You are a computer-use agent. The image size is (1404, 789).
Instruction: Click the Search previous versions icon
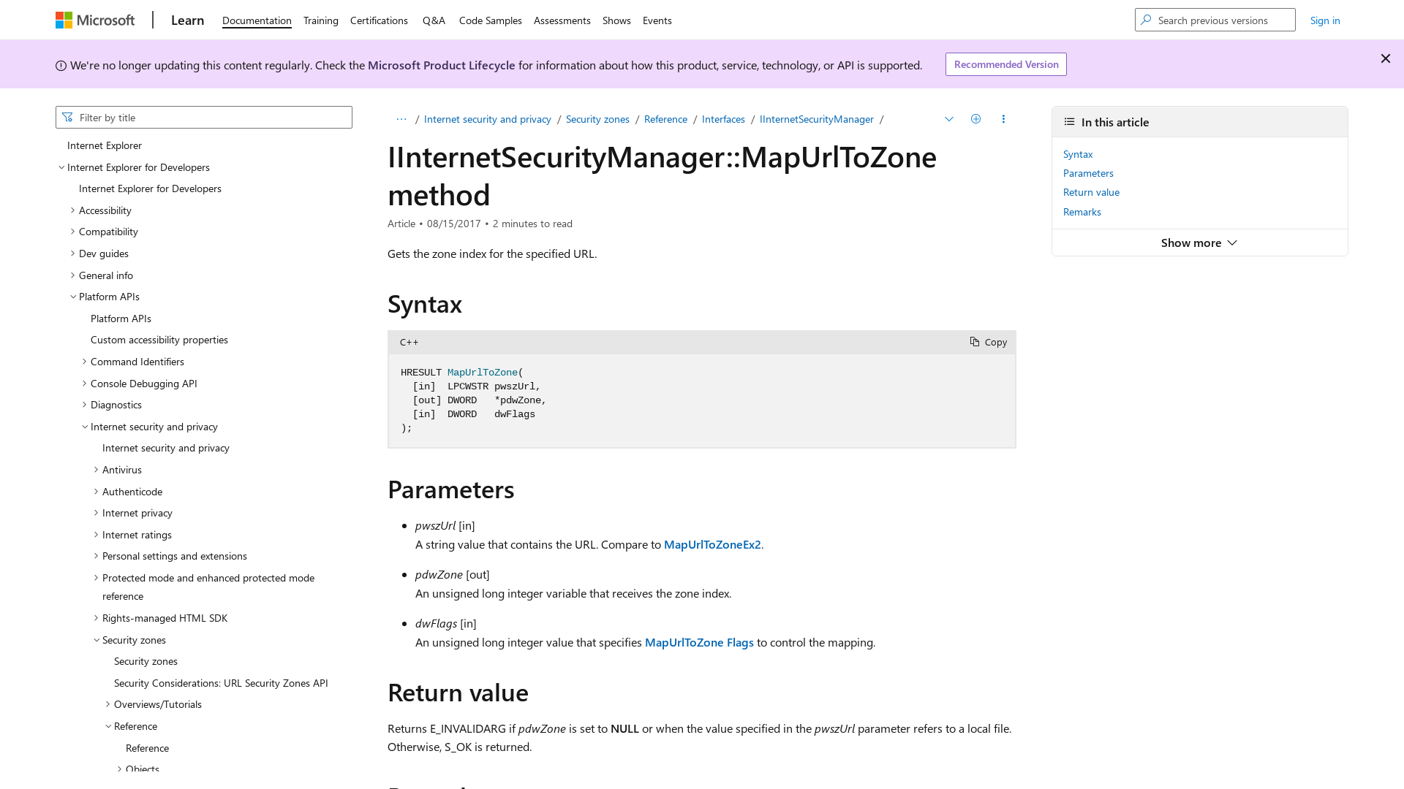click(x=1146, y=19)
